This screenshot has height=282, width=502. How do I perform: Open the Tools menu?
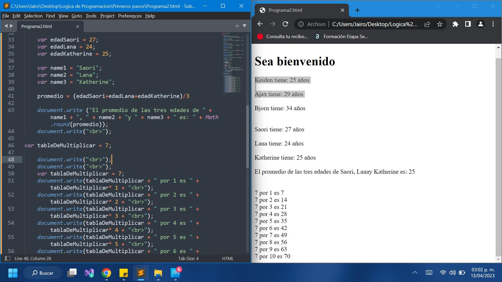coord(90,15)
